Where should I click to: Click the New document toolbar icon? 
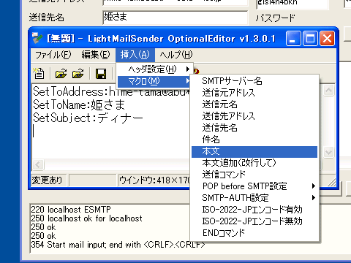pos(39,73)
